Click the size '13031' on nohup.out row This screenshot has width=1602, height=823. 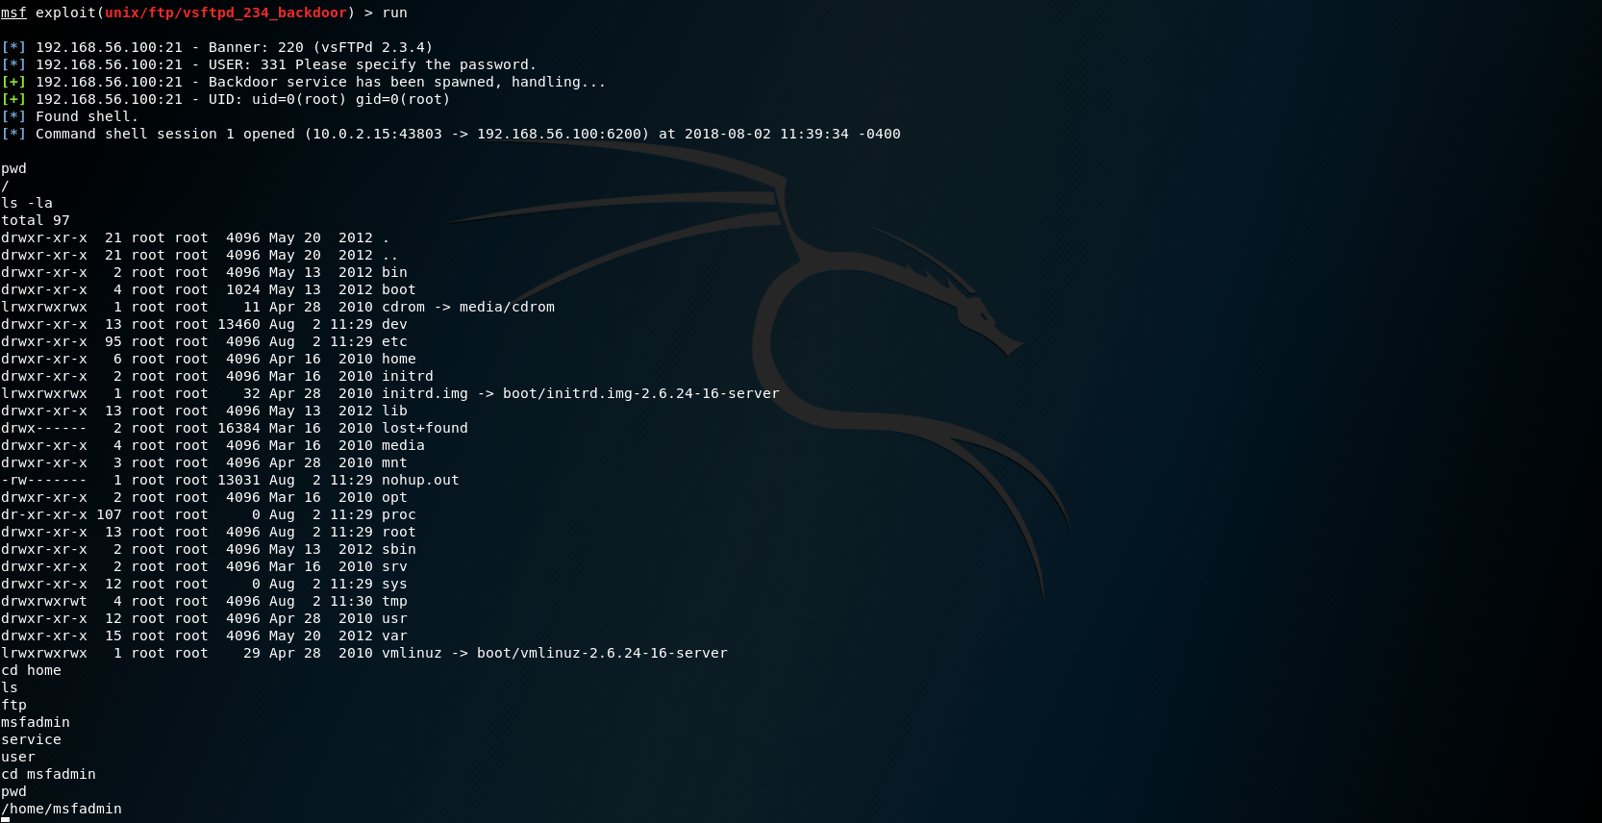(238, 480)
